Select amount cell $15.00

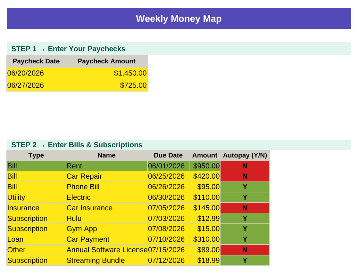[205, 229]
